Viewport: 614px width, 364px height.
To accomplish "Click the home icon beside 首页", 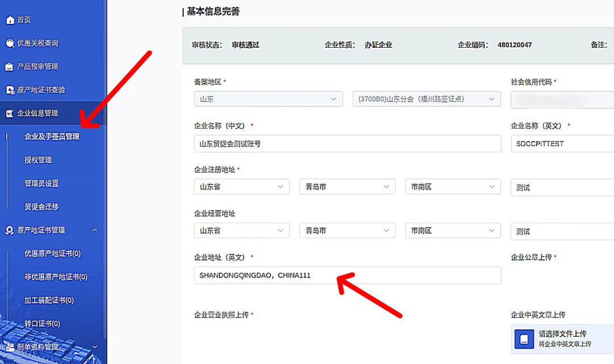I will click(10, 20).
